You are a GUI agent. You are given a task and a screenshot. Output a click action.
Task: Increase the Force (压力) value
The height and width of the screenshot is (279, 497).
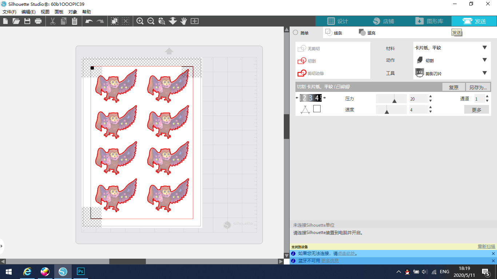431,97
